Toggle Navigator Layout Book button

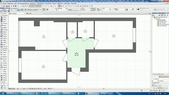point(165,15)
